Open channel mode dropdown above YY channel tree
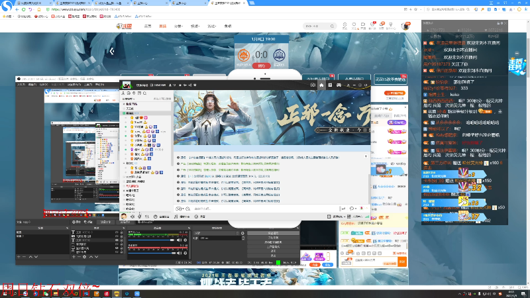 [x=129, y=99]
